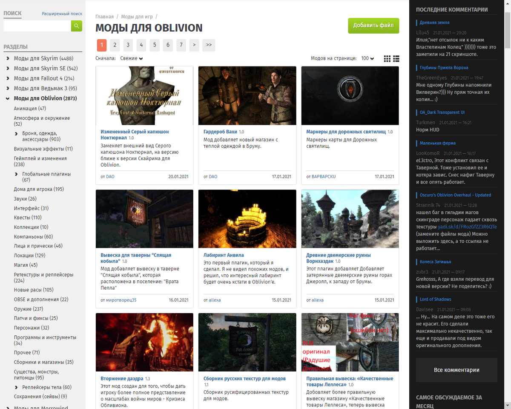The height and width of the screenshot is (409, 511).
Task: Go to page 5 of mods
Action: pos(155,45)
